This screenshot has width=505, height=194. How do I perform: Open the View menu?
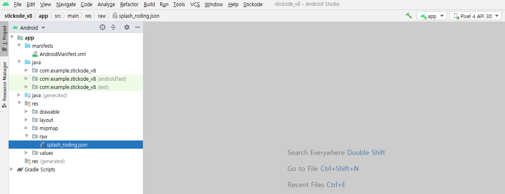click(46, 4)
